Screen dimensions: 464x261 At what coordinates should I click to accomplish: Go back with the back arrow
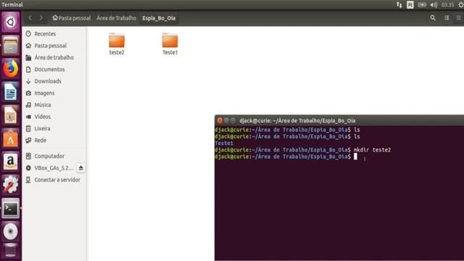30,18
